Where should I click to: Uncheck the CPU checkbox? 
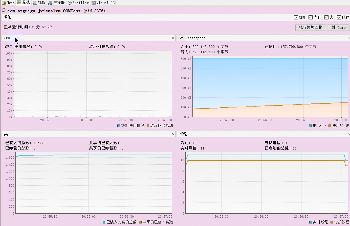pyautogui.click(x=296, y=17)
